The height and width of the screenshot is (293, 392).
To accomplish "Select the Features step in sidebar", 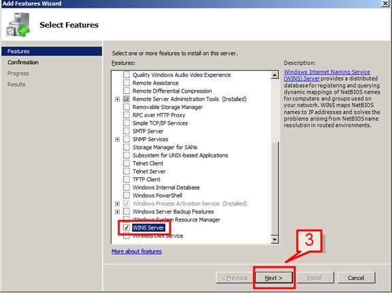I will 52,51.
